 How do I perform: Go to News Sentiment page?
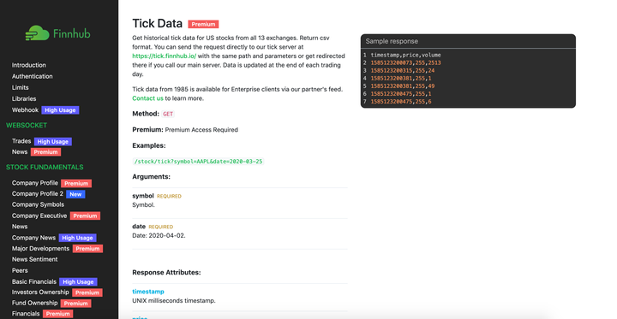point(34,259)
